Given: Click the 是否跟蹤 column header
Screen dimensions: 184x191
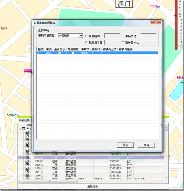Looking at the screenshot, I should tap(73, 49).
